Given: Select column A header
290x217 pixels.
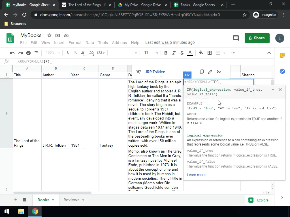Looking at the screenshot, I should [27, 68].
